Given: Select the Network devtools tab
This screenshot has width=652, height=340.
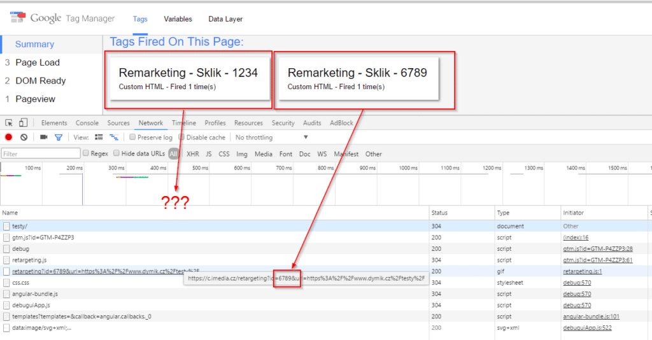Looking at the screenshot, I should [x=150, y=123].
